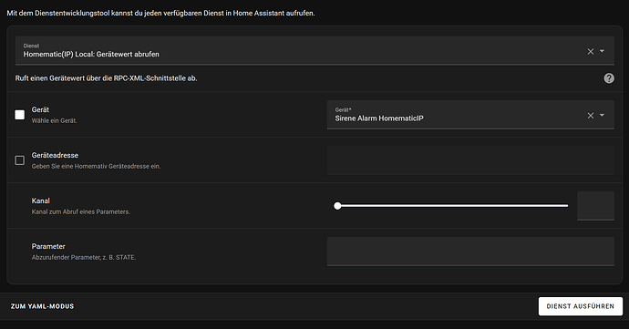Click the Kanal slider handle
This screenshot has width=629, height=329.
tap(337, 206)
